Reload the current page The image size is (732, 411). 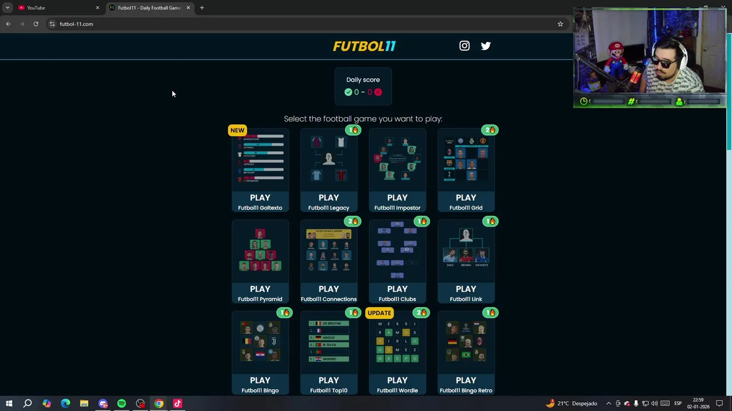[35, 24]
